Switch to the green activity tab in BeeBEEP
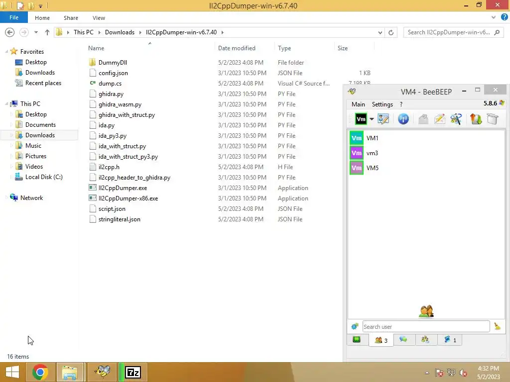 coord(357,340)
